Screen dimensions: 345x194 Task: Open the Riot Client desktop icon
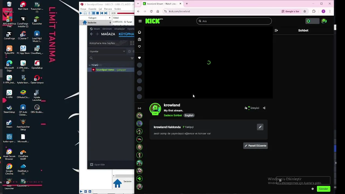[x=23, y=6]
